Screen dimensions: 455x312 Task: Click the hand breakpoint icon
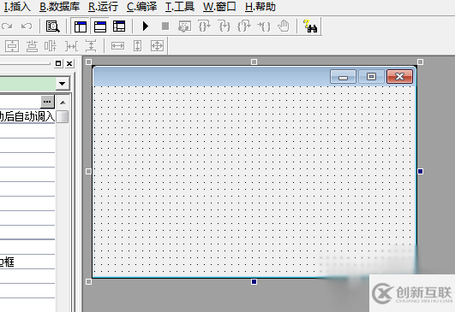tap(284, 26)
